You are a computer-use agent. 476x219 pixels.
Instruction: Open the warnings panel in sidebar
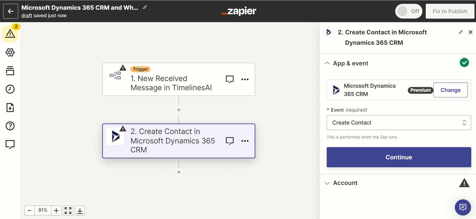coord(10,34)
